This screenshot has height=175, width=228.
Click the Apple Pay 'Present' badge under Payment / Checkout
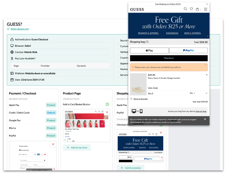[x=51, y=105]
